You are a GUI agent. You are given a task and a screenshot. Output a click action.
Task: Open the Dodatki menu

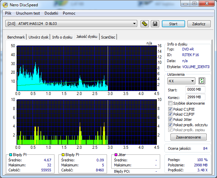click(x=51, y=13)
